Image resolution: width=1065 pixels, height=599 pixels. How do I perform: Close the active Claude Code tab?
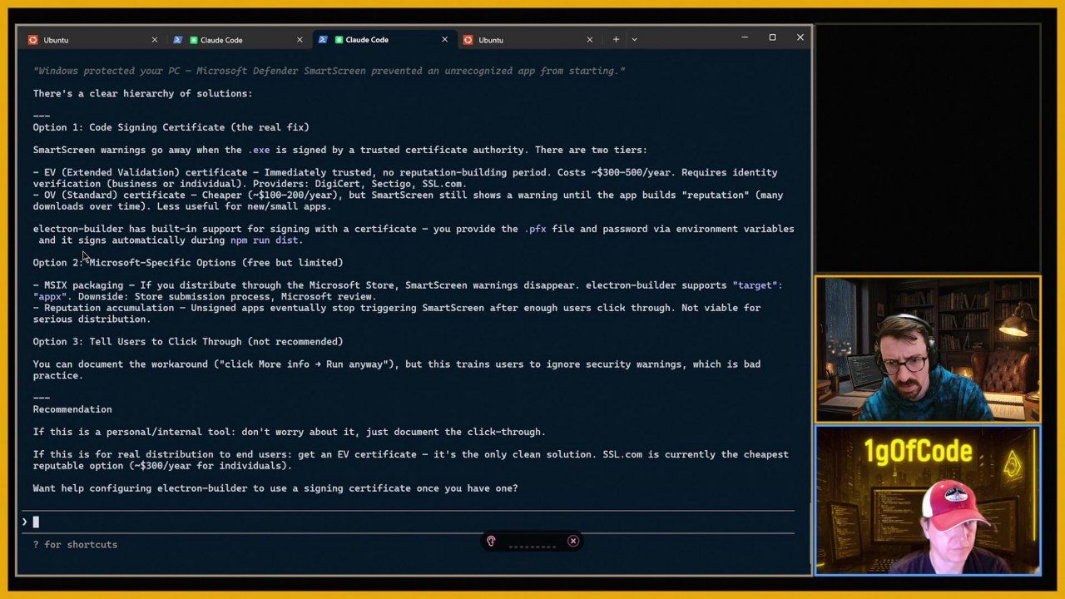point(444,39)
